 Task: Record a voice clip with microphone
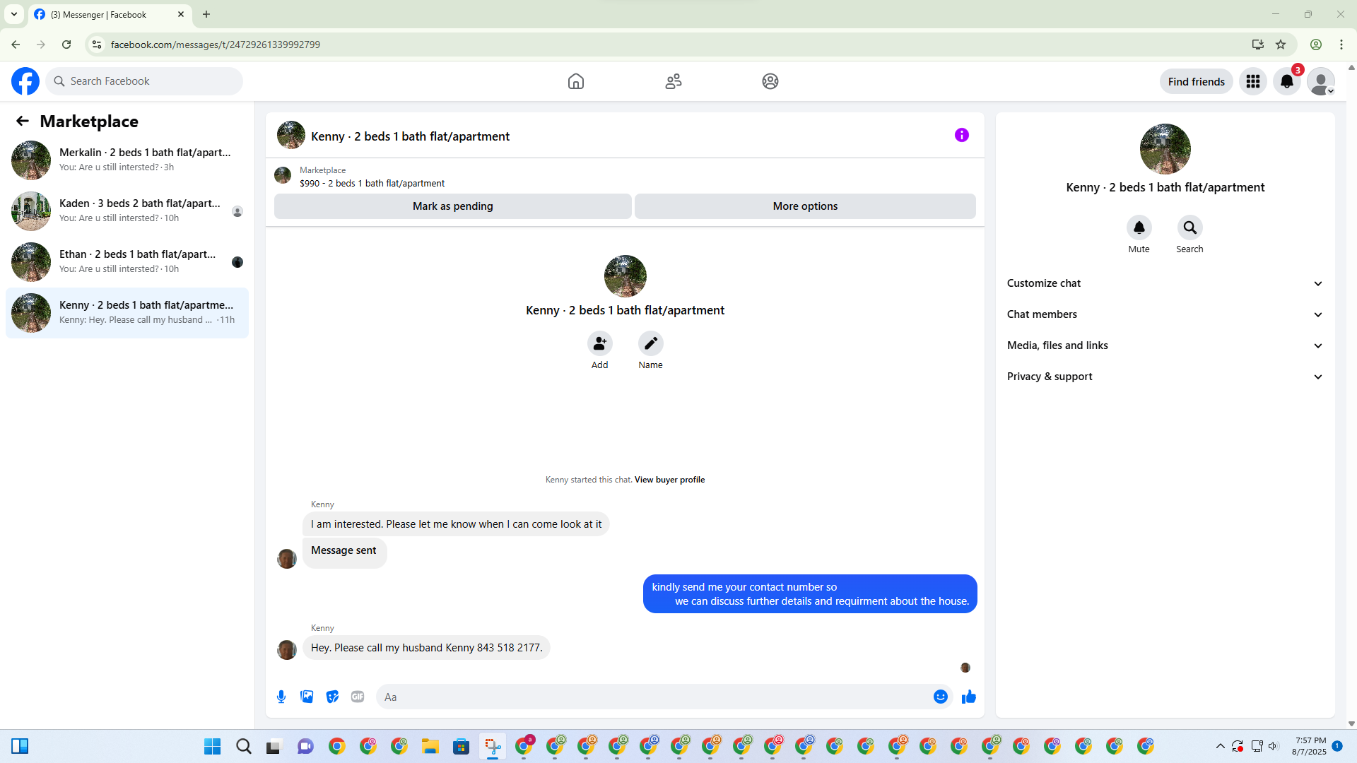click(281, 697)
